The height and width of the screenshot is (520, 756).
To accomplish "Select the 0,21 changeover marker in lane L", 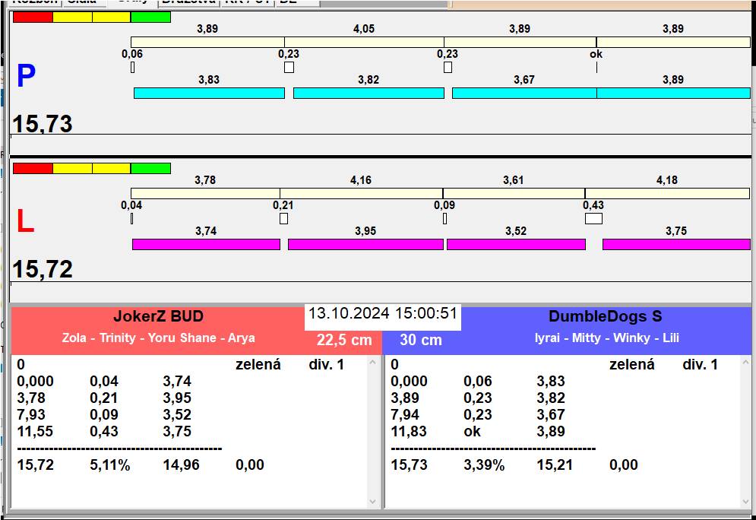I will click(x=283, y=218).
